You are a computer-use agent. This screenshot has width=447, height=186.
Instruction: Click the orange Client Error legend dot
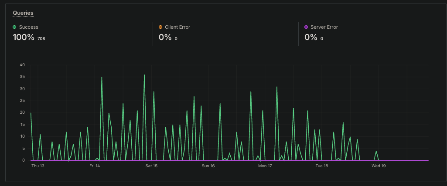(160, 27)
